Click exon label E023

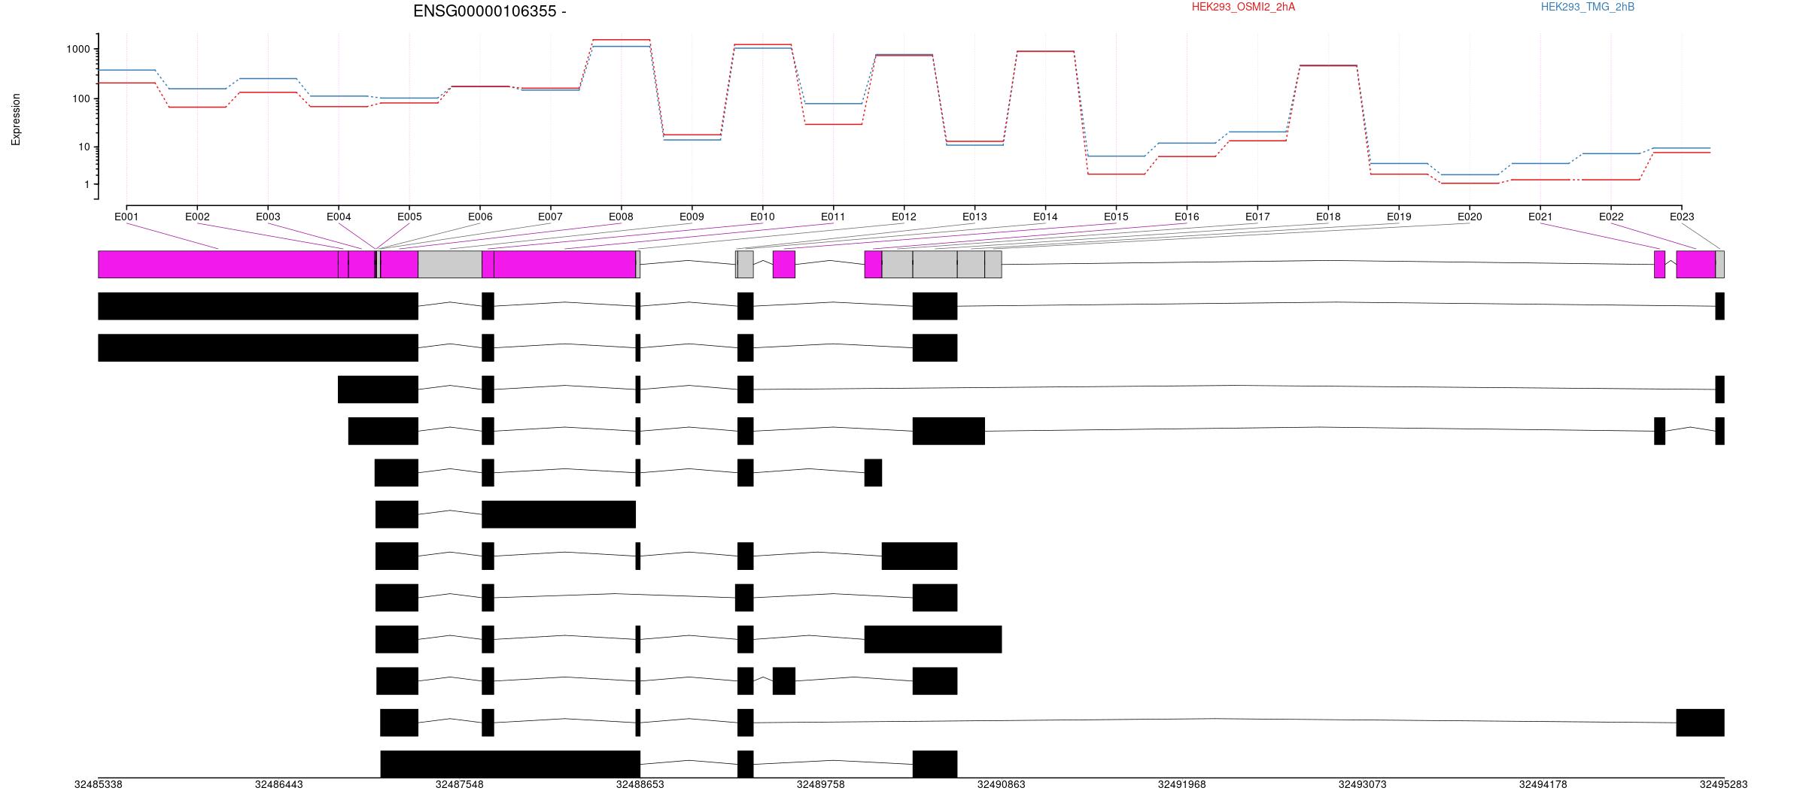point(1682,217)
